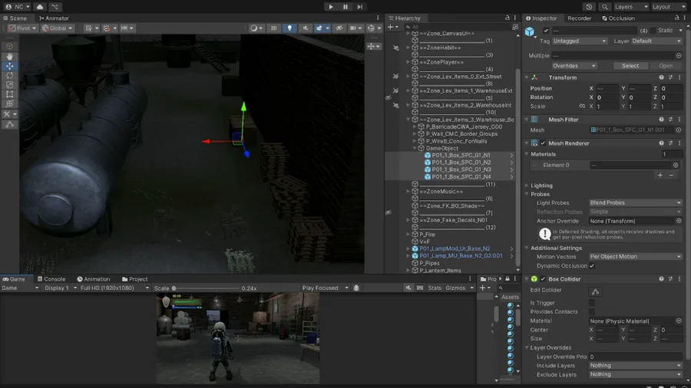
Task: Click the prefab Select button
Action: (x=630, y=65)
